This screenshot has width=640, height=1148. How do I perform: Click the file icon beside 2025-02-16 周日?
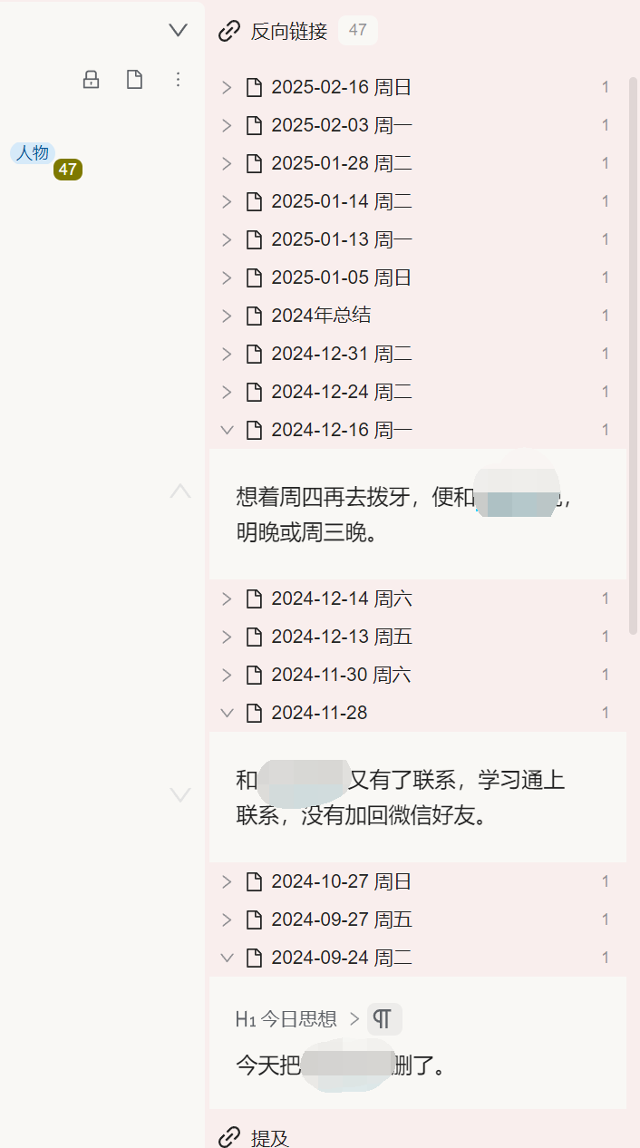254,88
